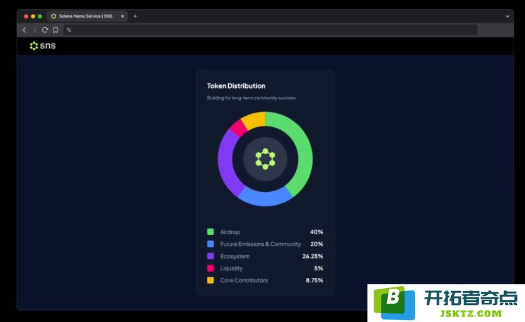This screenshot has width=525, height=322.
Task: Go back with the browser back arrow
Action: pyautogui.click(x=25, y=30)
